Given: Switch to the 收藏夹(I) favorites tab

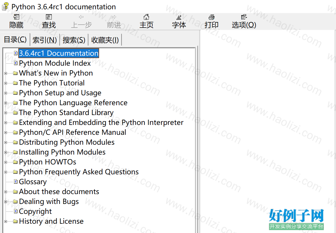Looking at the screenshot, I should click(x=105, y=40).
